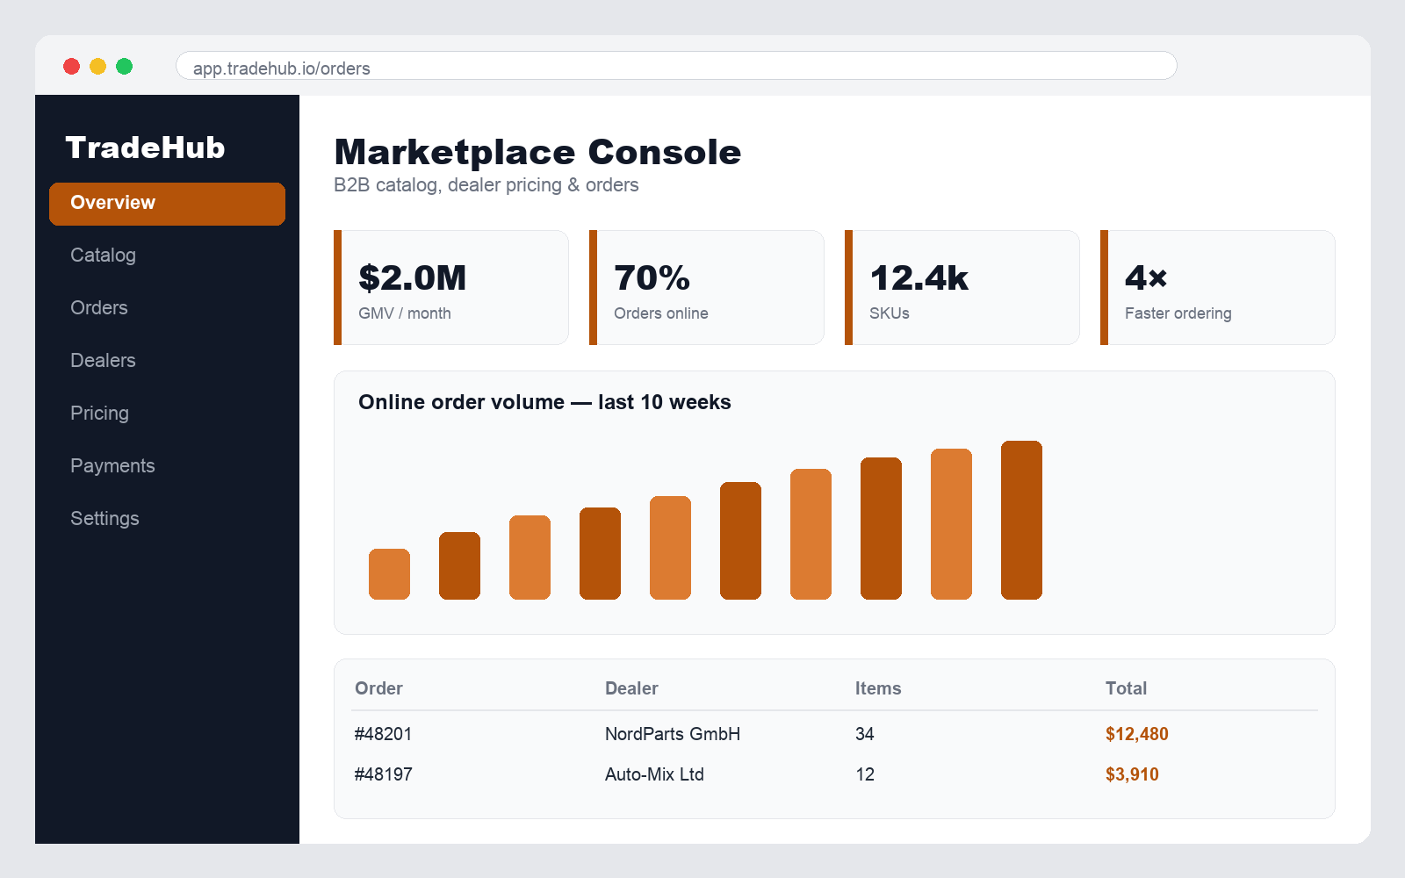Select dealer Auto-Mix Ltd

(x=654, y=774)
